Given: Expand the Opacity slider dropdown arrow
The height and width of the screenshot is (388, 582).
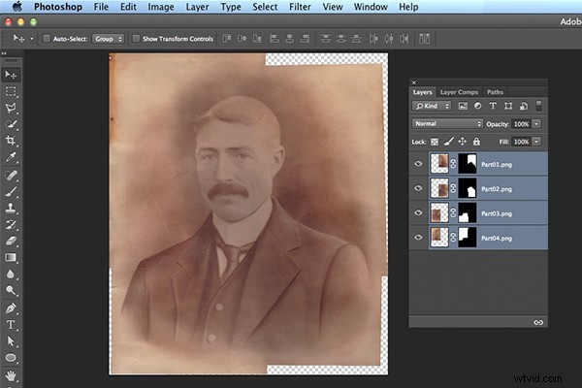Looking at the screenshot, I should (x=536, y=124).
